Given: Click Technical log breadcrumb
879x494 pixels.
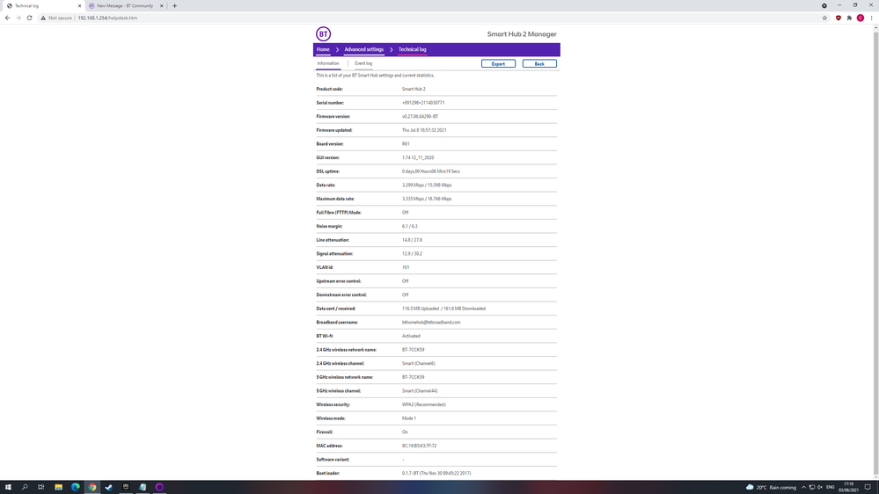Looking at the screenshot, I should [x=412, y=49].
